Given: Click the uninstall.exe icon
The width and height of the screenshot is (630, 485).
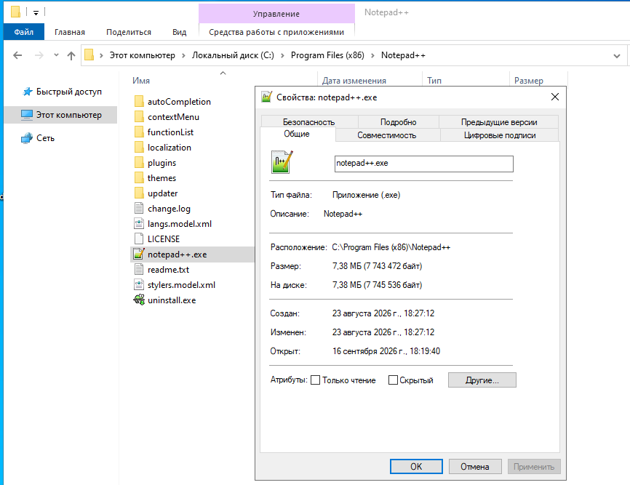Looking at the screenshot, I should tap(139, 300).
